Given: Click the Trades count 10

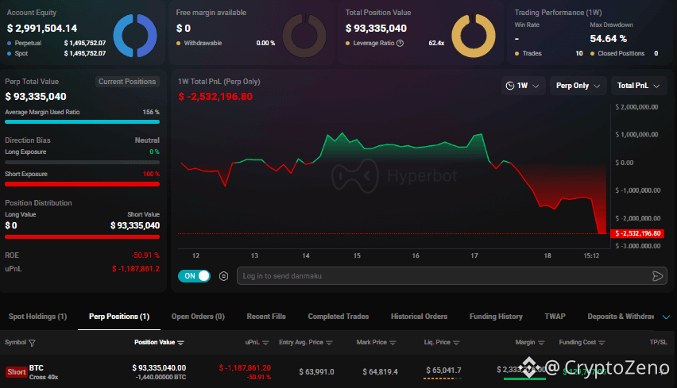Looking at the screenshot, I should coord(579,53).
